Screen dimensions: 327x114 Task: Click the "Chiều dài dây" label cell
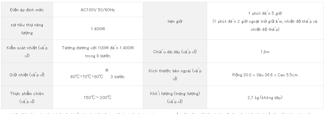(175, 51)
